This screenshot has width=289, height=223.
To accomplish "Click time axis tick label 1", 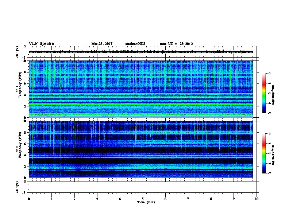I will [51, 199].
